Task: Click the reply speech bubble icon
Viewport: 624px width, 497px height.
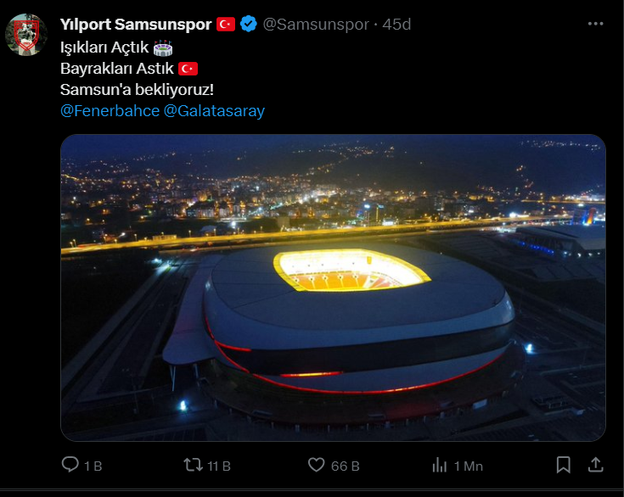Action: [x=70, y=465]
